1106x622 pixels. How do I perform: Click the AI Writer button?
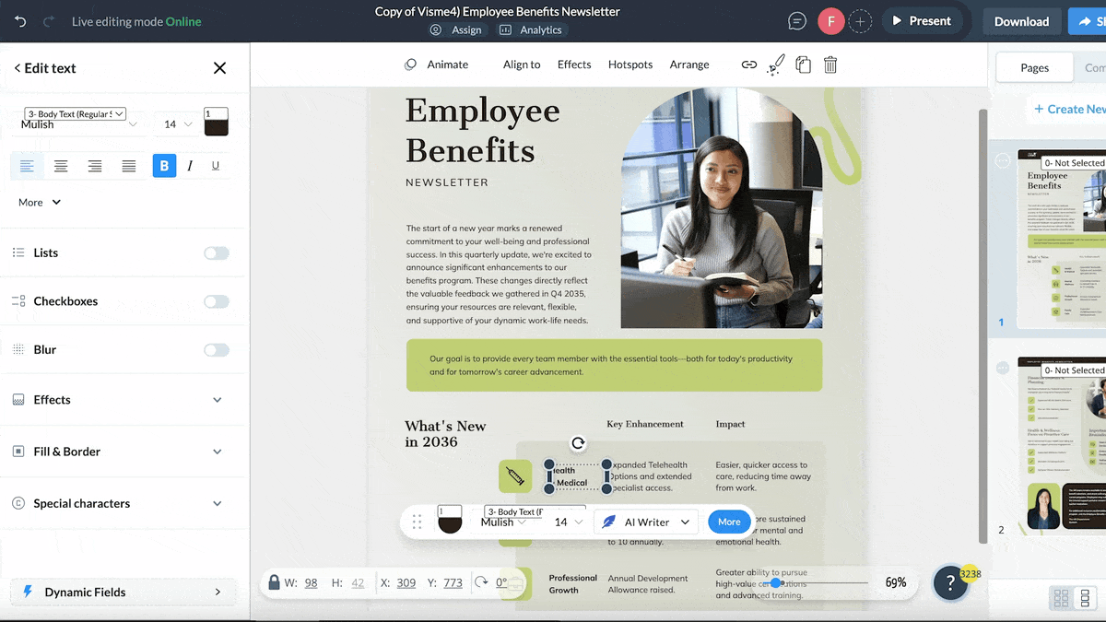pyautogui.click(x=644, y=522)
